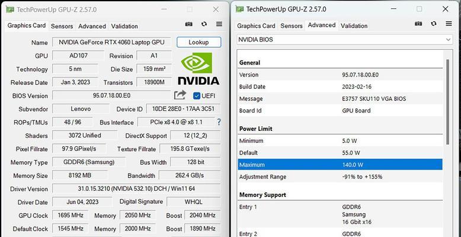This screenshot has width=461, height=237.
Task: Switch to Advanced tab in left window
Action: 92,26
